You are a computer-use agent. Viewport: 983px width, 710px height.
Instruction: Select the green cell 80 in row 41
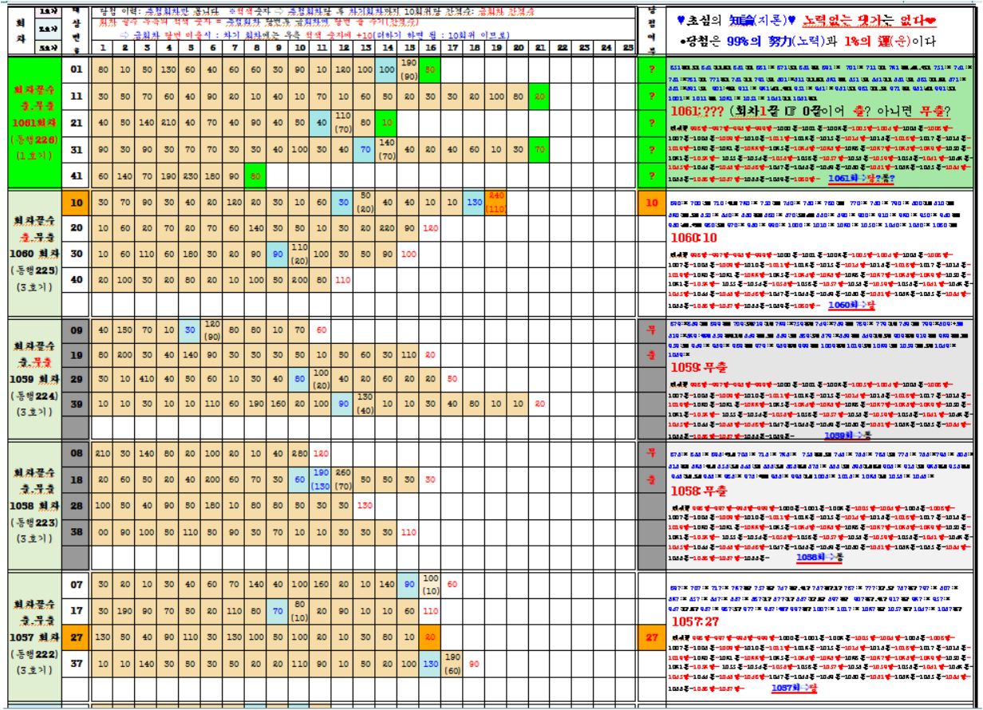tap(255, 176)
